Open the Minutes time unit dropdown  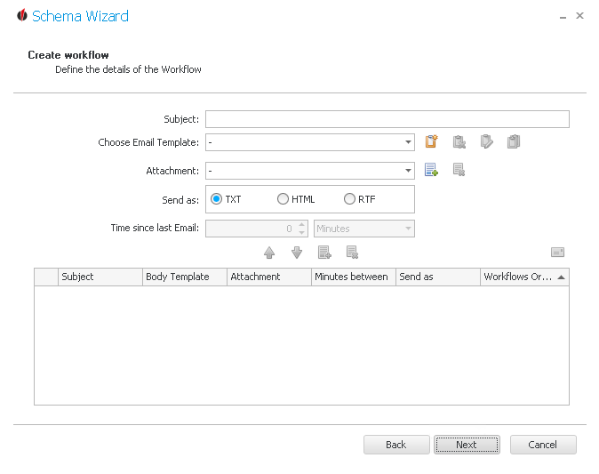(x=364, y=229)
